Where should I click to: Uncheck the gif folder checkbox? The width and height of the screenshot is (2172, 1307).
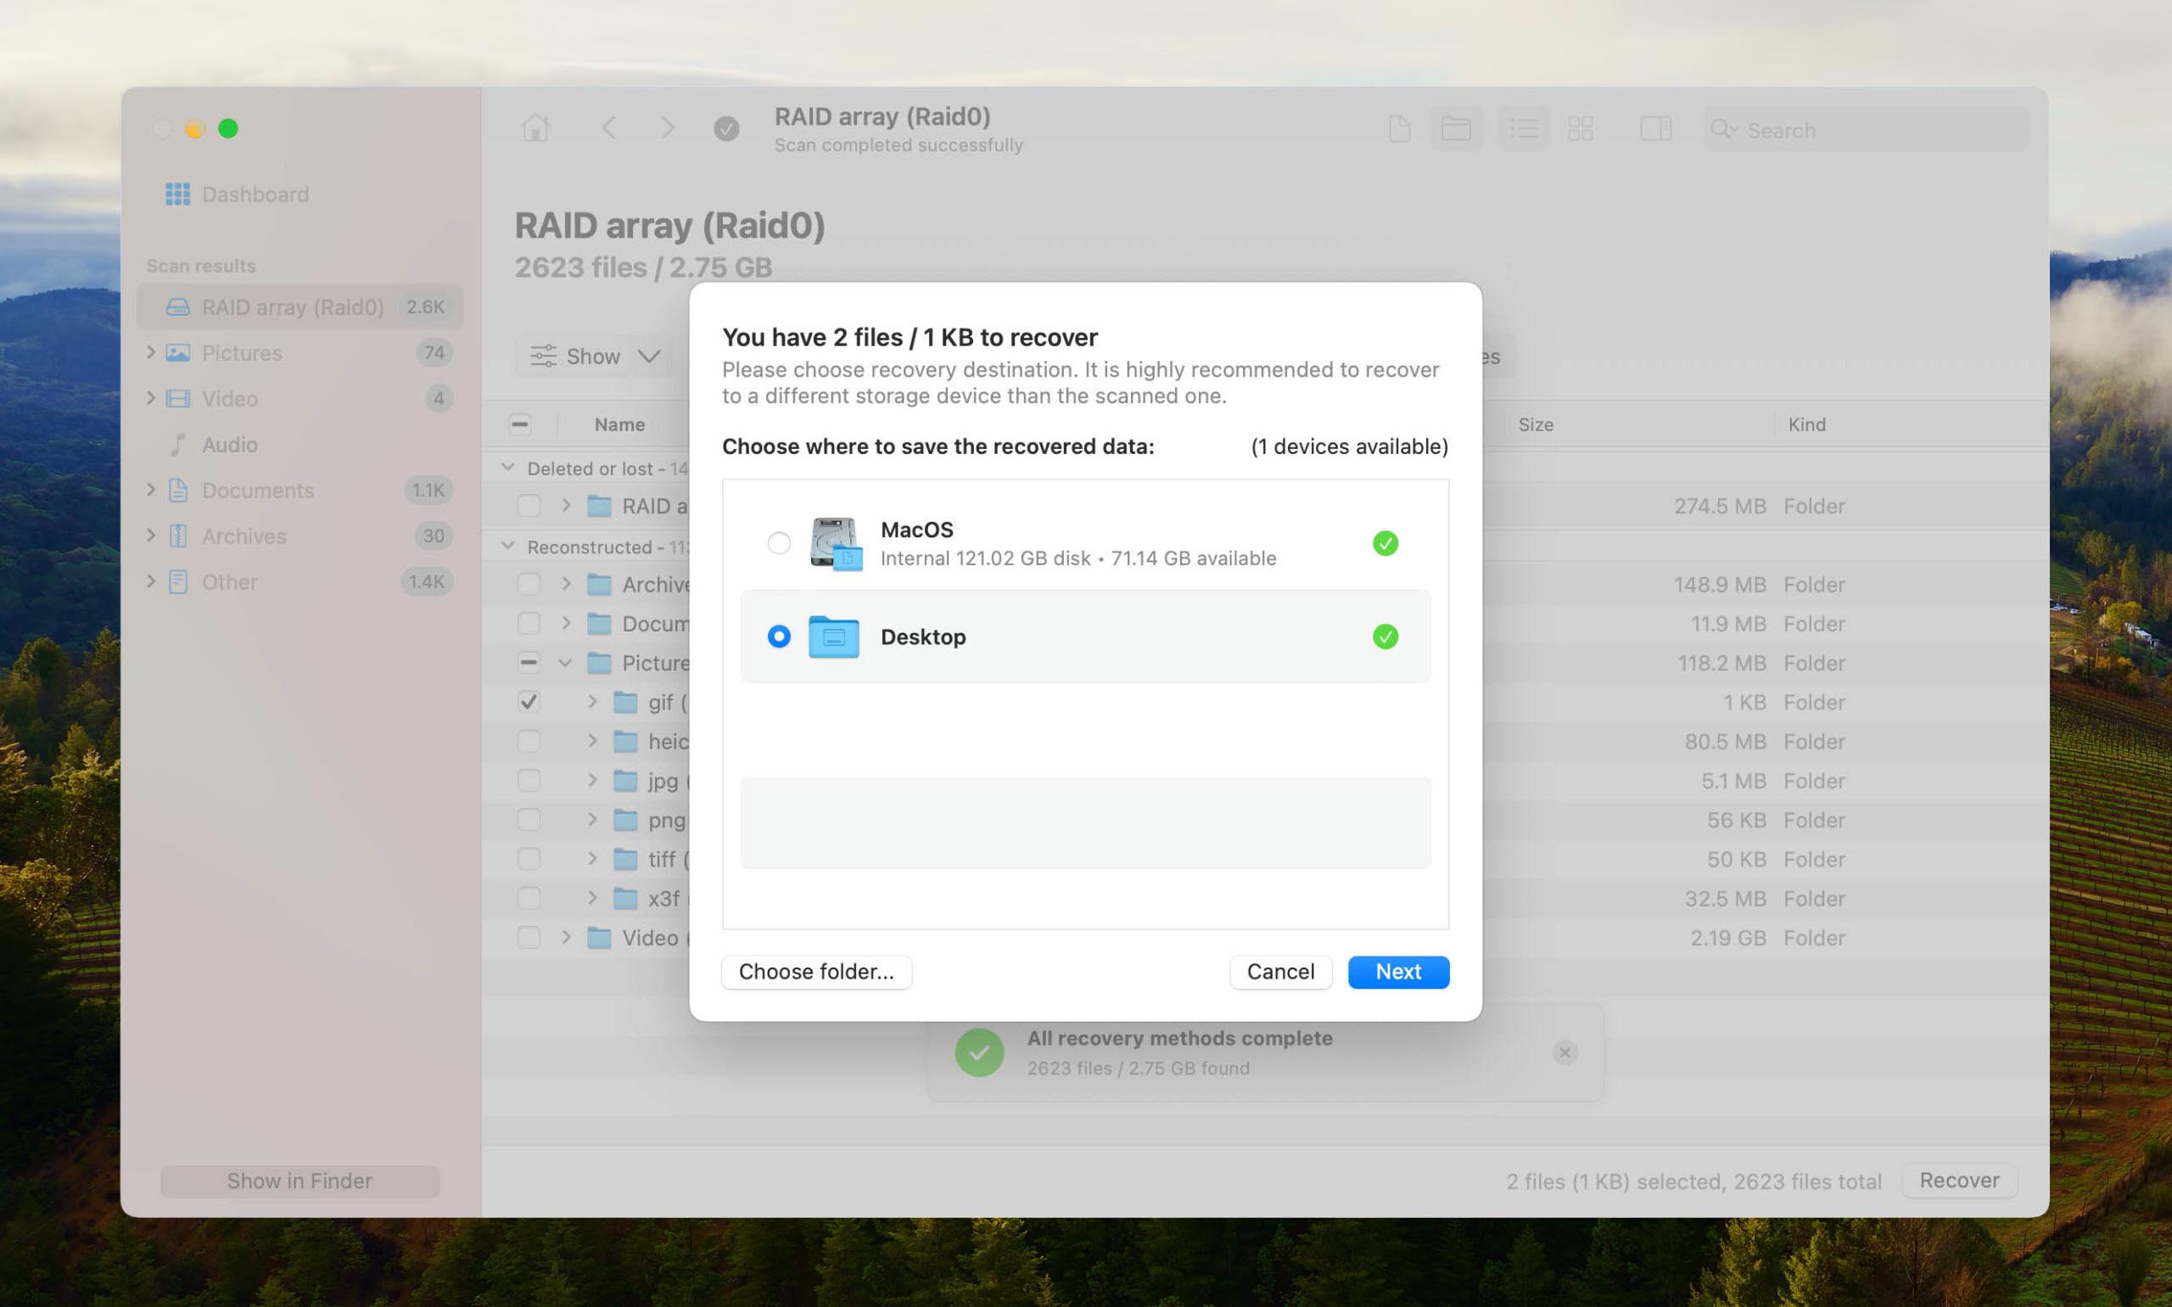tap(529, 702)
